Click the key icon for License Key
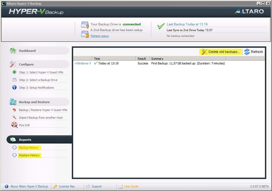 (55, 186)
